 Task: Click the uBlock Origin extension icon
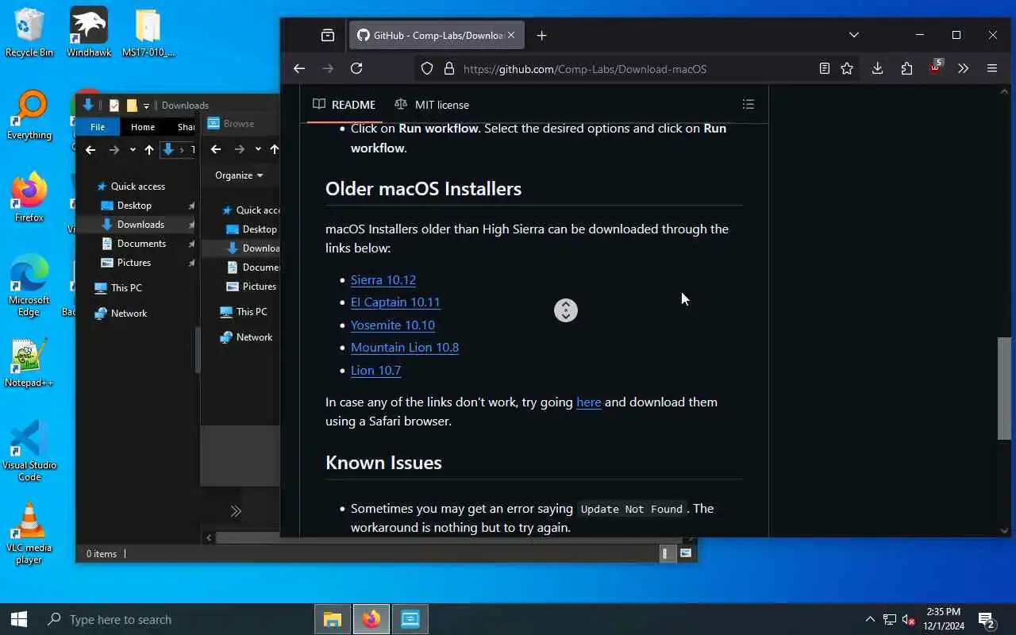pyautogui.click(x=936, y=68)
